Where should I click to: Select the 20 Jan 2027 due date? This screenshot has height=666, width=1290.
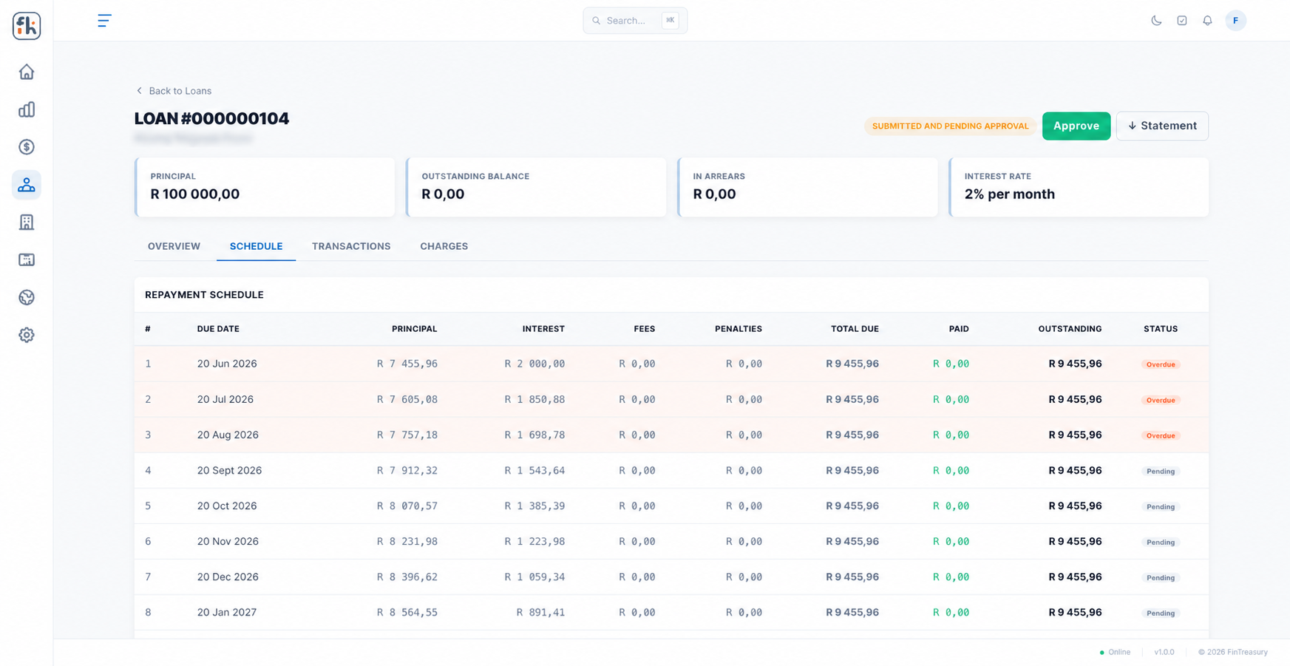coord(227,612)
